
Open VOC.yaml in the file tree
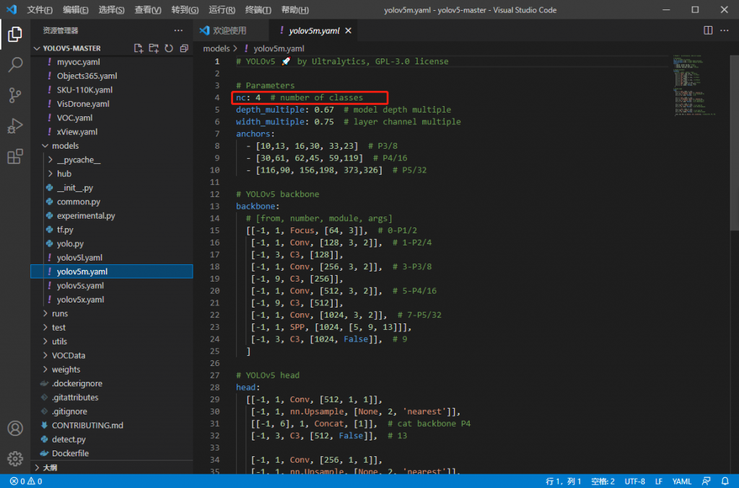coord(112,118)
